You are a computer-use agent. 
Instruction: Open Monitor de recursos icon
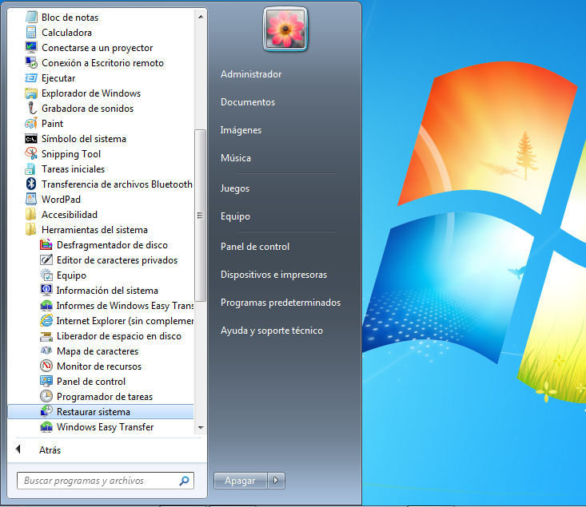click(46, 366)
